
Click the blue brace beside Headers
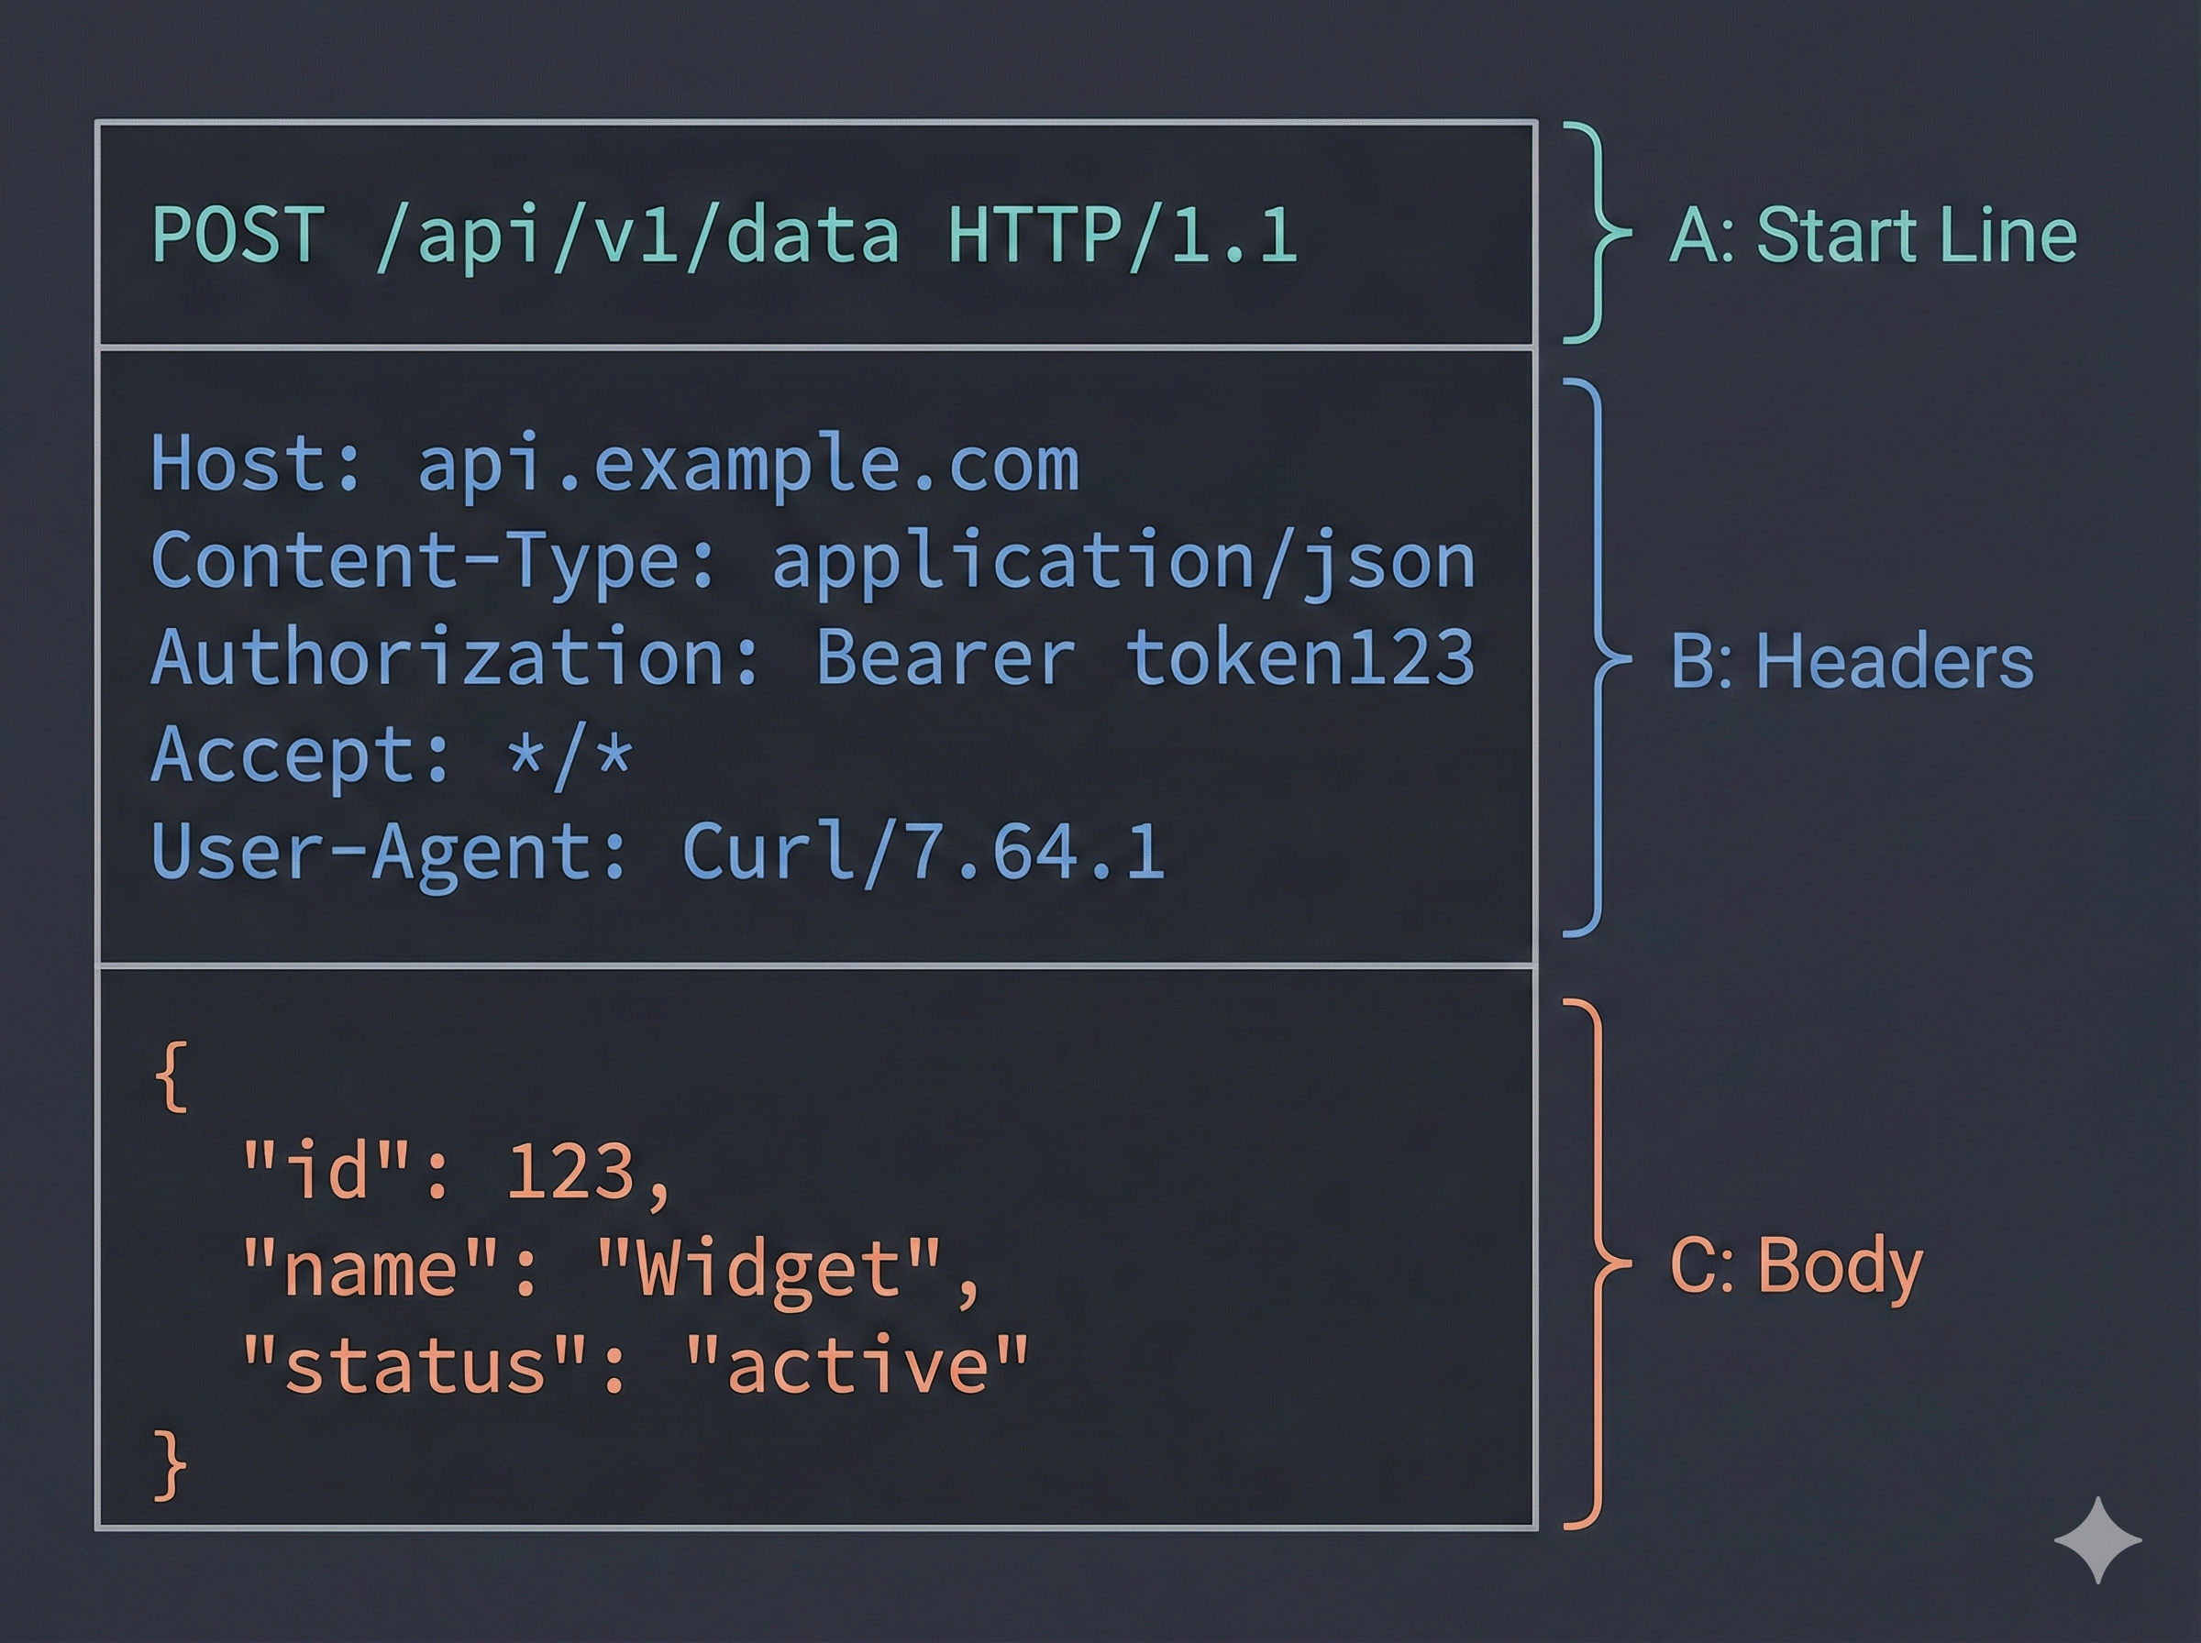[1598, 657]
